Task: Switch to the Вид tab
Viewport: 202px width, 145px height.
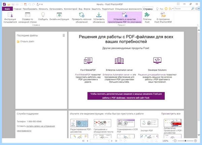Action: pyautogui.click(x=80, y=9)
